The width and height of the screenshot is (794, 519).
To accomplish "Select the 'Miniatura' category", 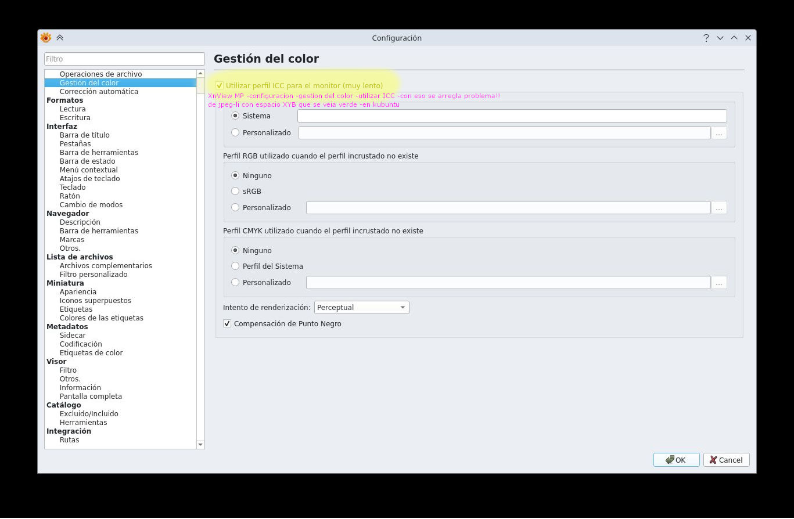I will point(65,283).
